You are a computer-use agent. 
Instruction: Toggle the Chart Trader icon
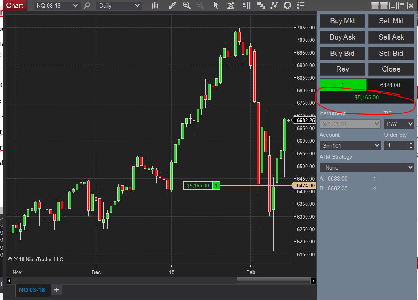click(x=247, y=5)
